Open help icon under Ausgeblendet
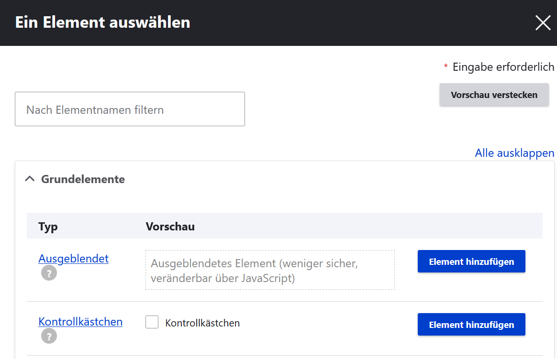 [49, 273]
